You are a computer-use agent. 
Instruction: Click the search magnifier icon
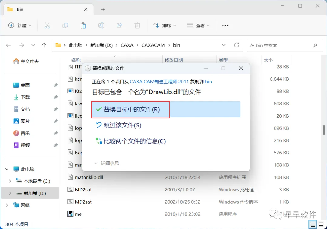click(x=315, y=45)
